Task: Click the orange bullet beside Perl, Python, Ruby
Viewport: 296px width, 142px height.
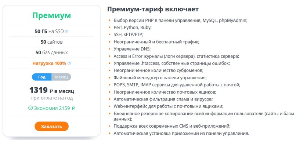Action: tap(110, 28)
